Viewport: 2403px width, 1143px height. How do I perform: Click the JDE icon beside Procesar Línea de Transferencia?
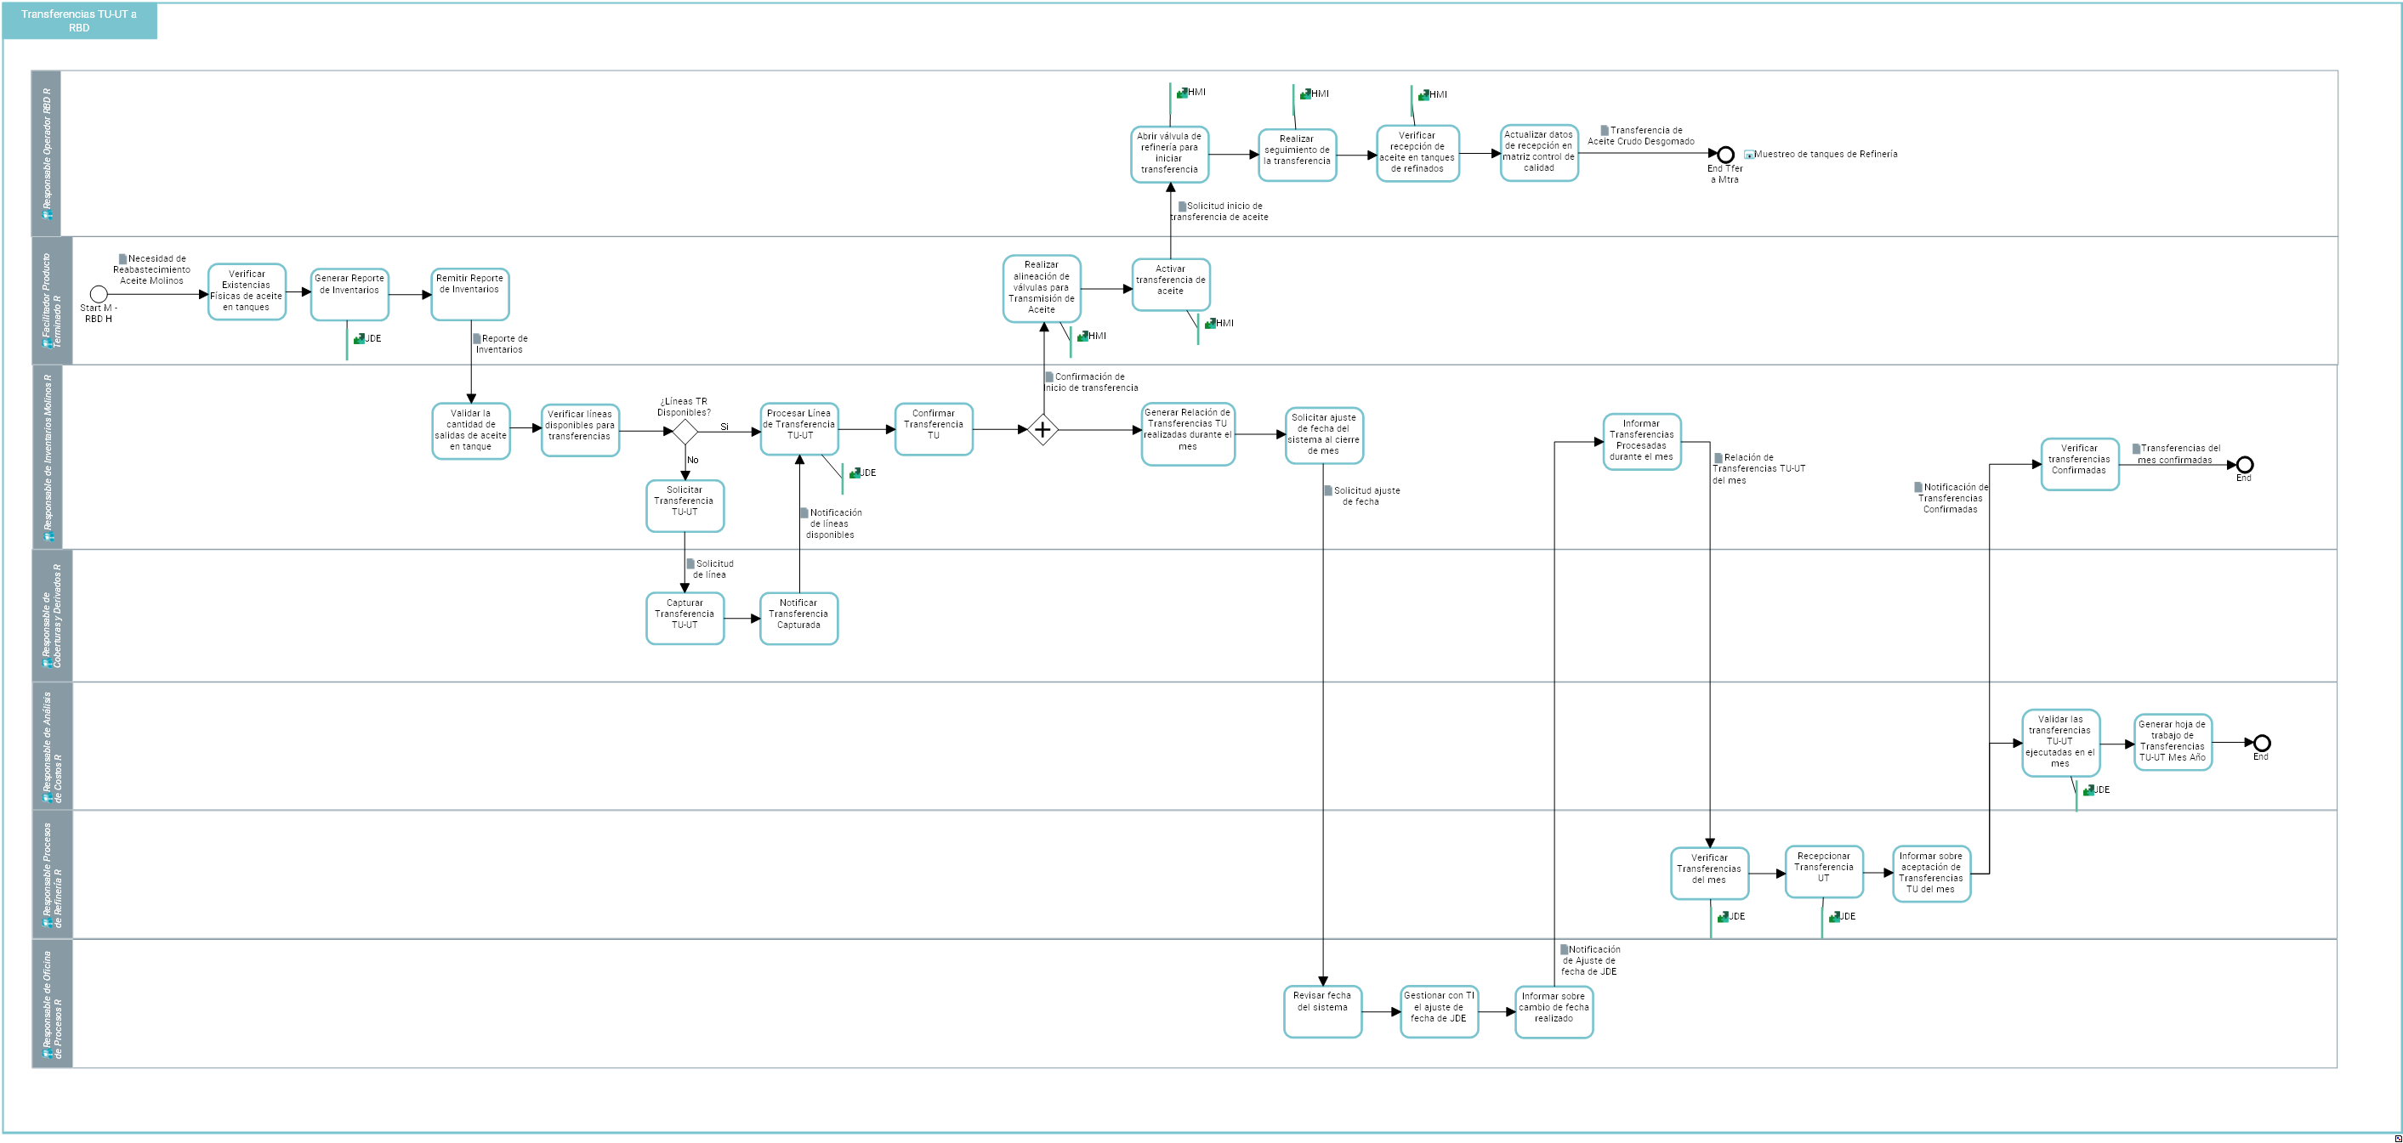[x=855, y=473]
